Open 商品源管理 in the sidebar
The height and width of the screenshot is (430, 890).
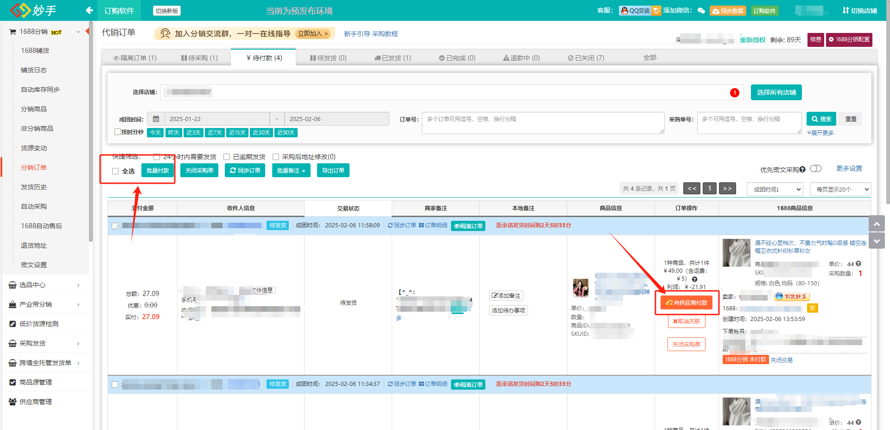tap(36, 382)
